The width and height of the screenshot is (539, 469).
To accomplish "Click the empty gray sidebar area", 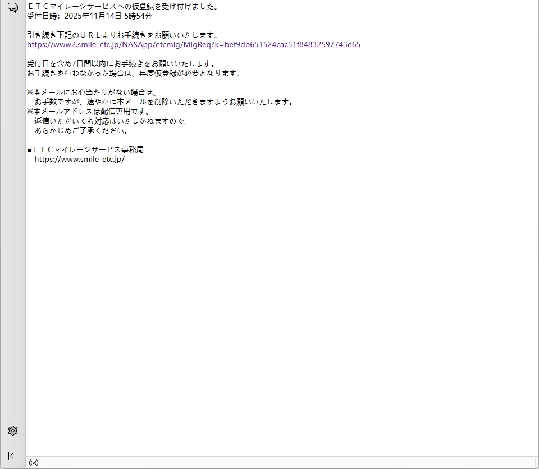I will (12, 225).
